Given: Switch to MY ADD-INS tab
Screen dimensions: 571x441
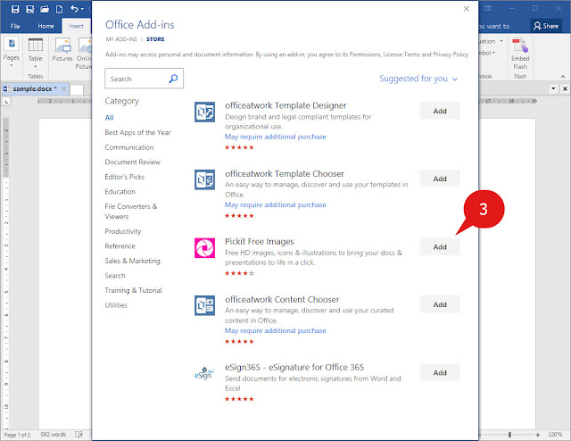Looking at the screenshot, I should click(121, 39).
